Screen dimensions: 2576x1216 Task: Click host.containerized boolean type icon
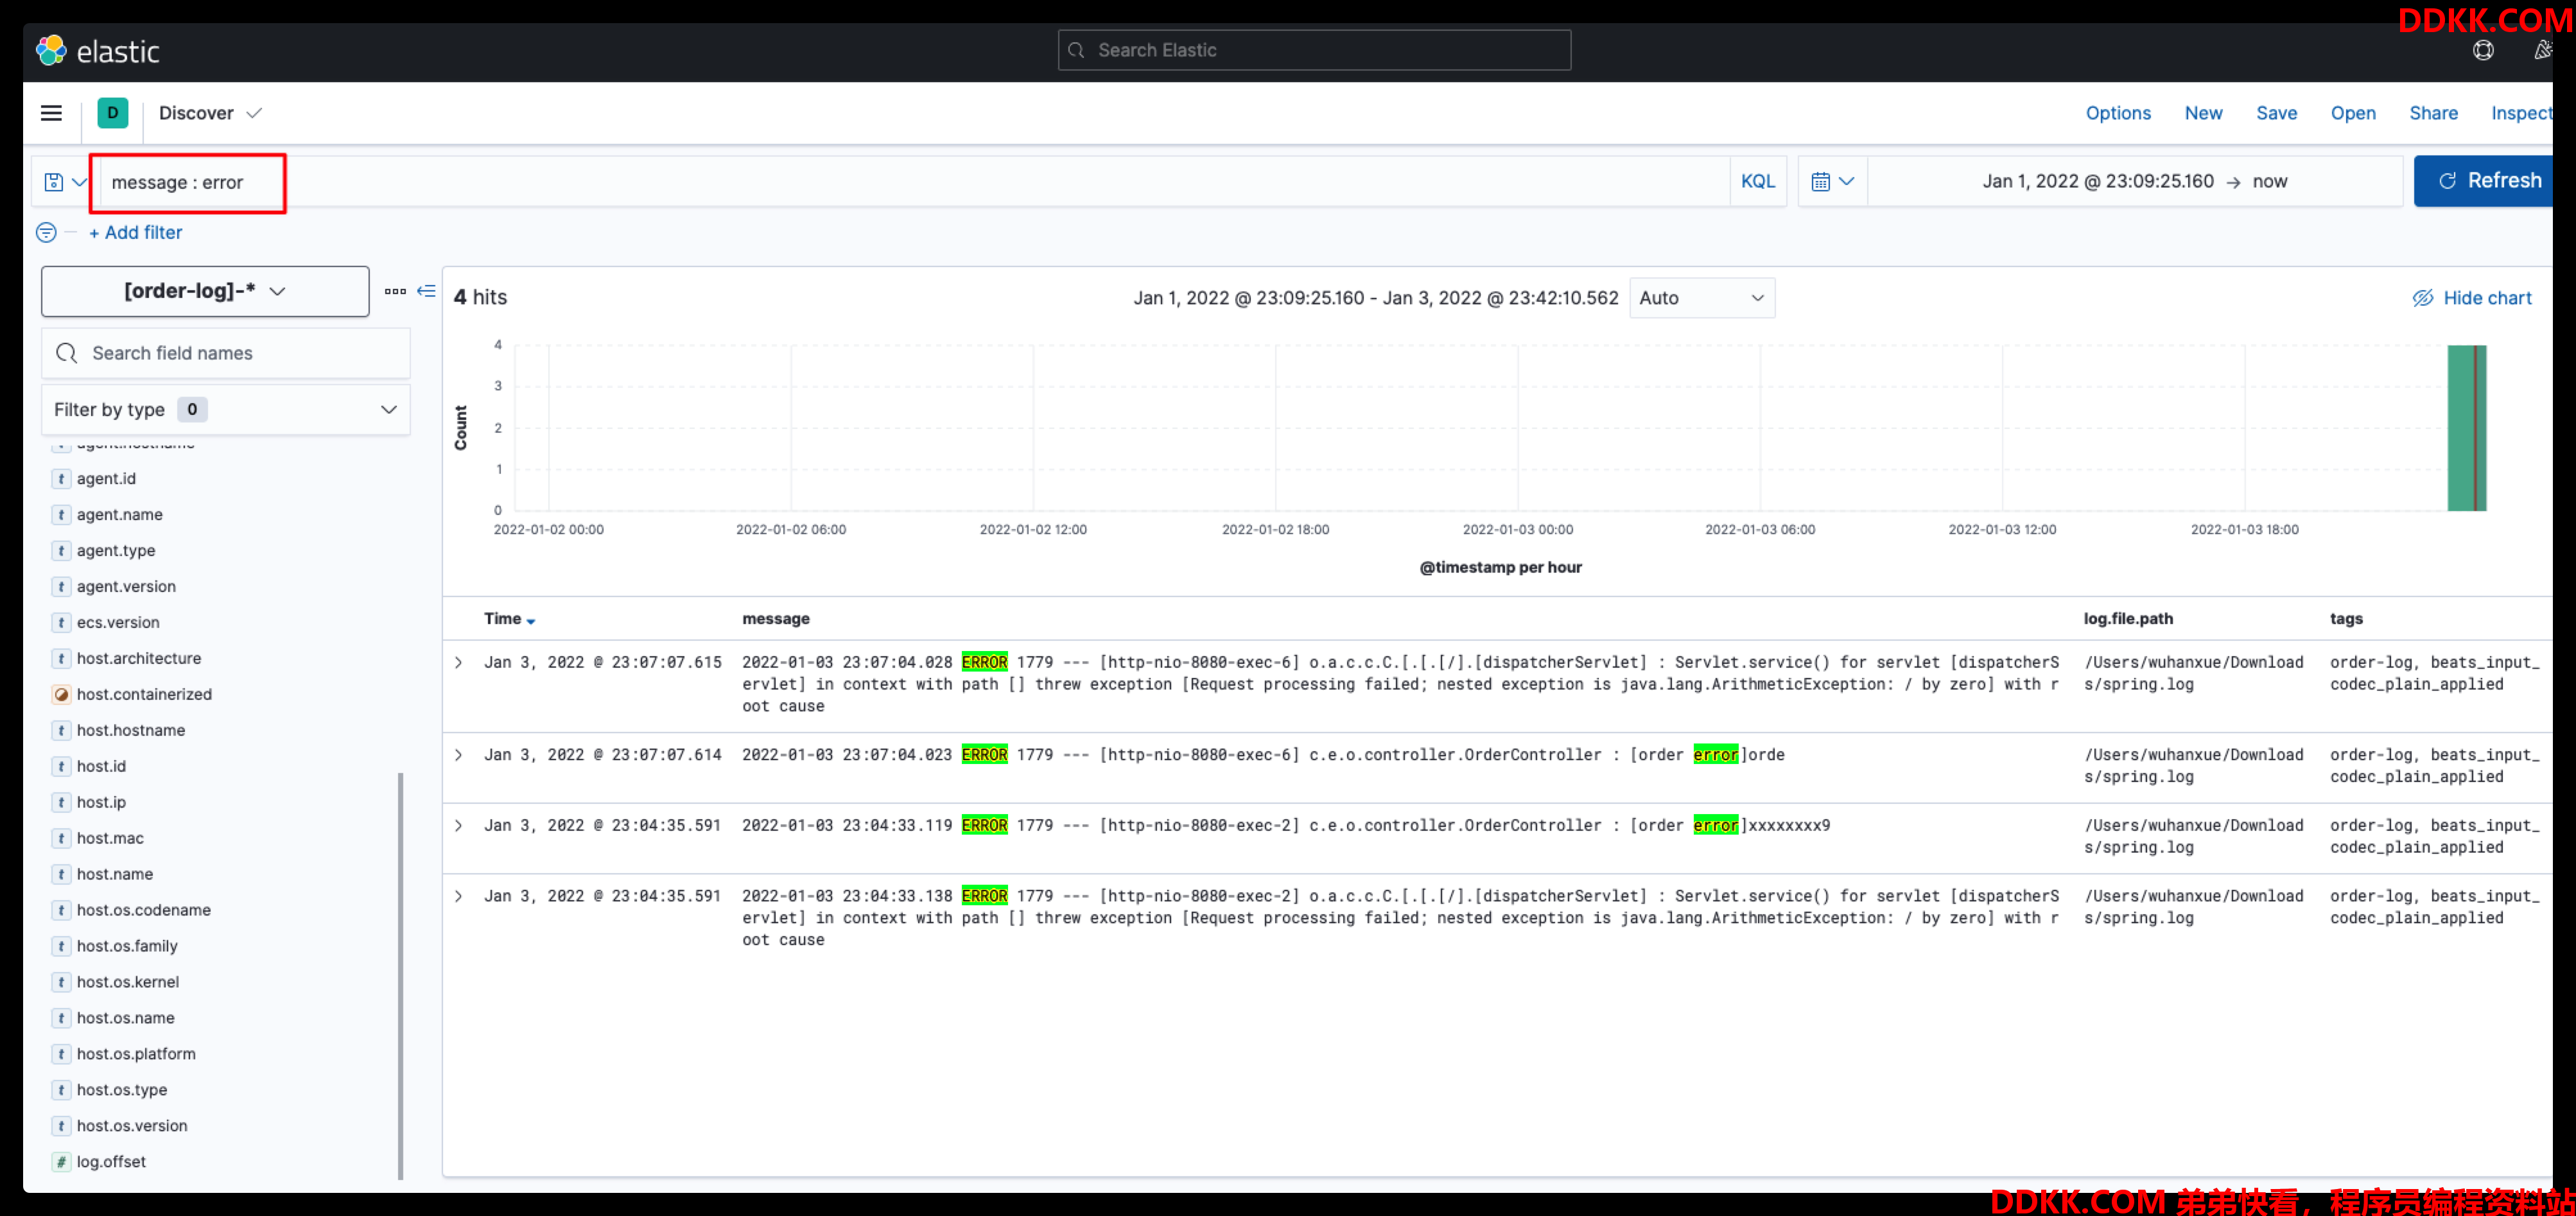[x=61, y=694]
